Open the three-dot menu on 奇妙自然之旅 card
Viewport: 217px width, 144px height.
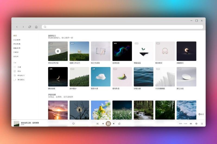click(x=66, y=59)
